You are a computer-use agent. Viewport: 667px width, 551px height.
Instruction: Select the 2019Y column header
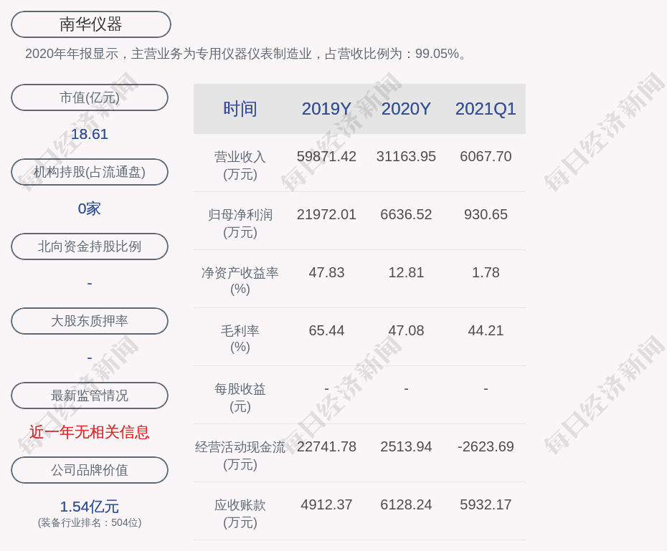coord(326,109)
